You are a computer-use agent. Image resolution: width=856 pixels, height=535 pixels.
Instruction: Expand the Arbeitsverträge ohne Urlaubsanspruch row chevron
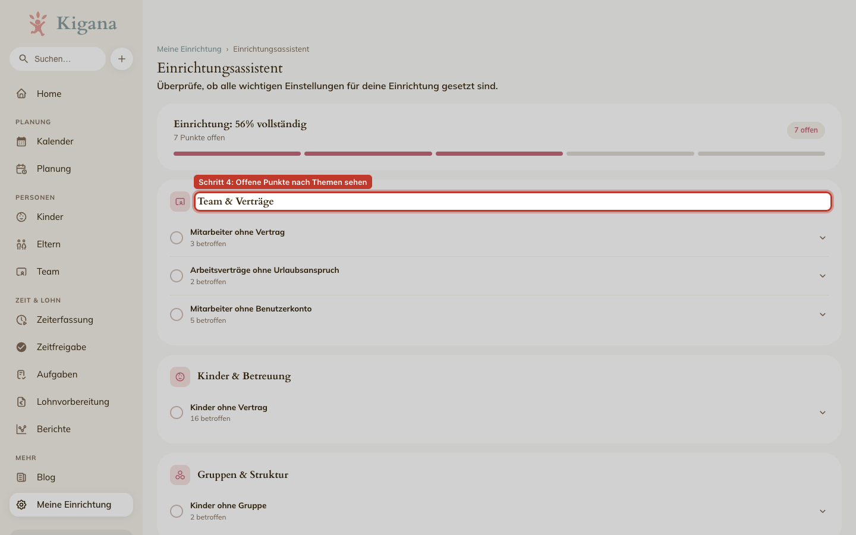[823, 276]
